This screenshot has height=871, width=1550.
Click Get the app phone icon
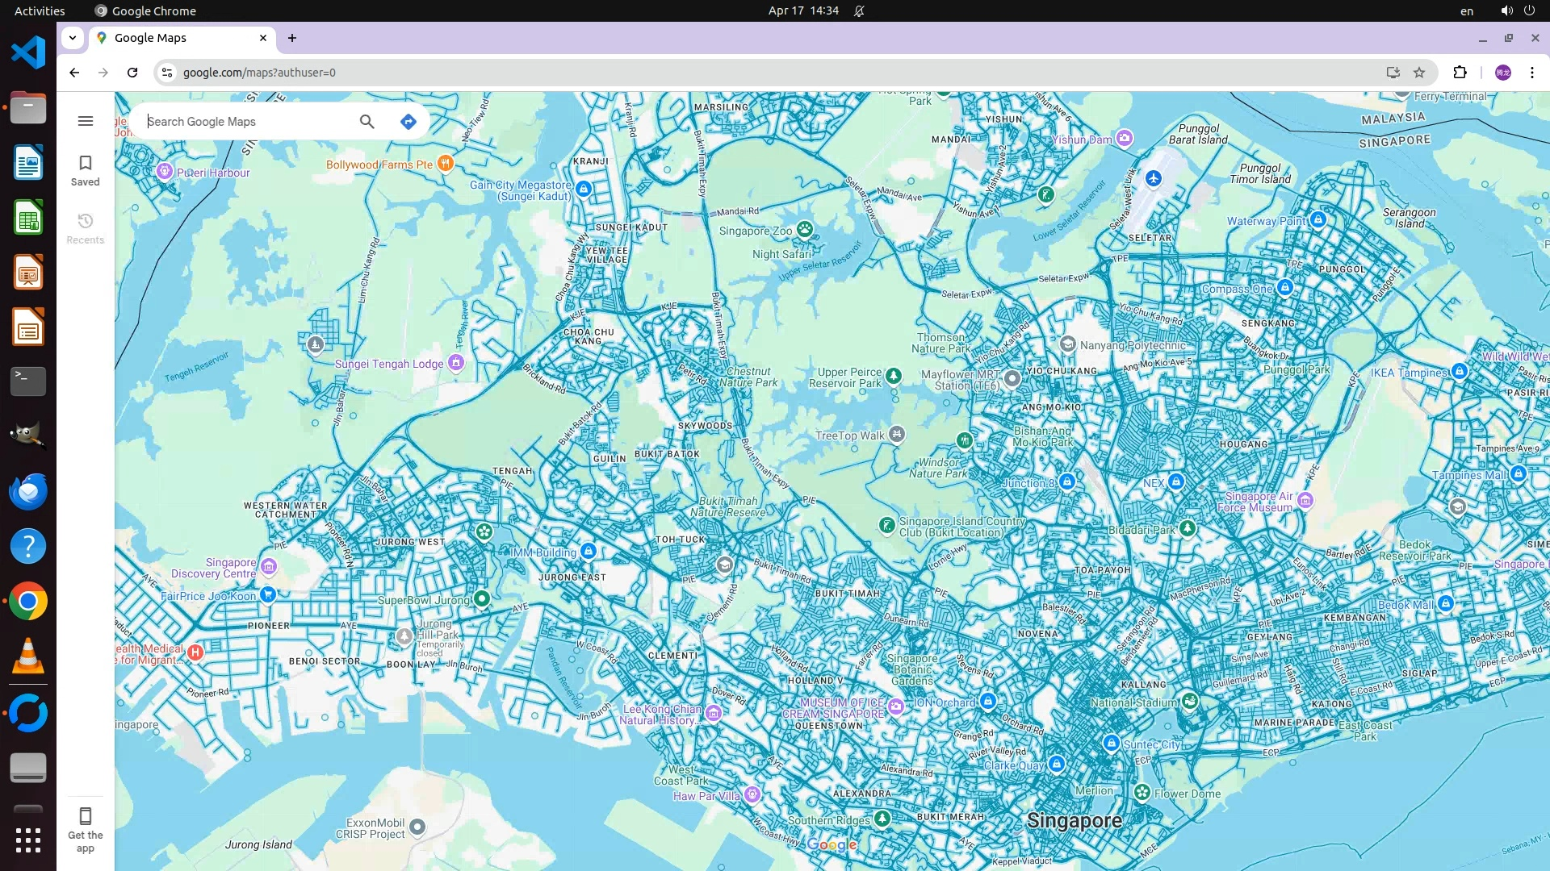(x=86, y=816)
